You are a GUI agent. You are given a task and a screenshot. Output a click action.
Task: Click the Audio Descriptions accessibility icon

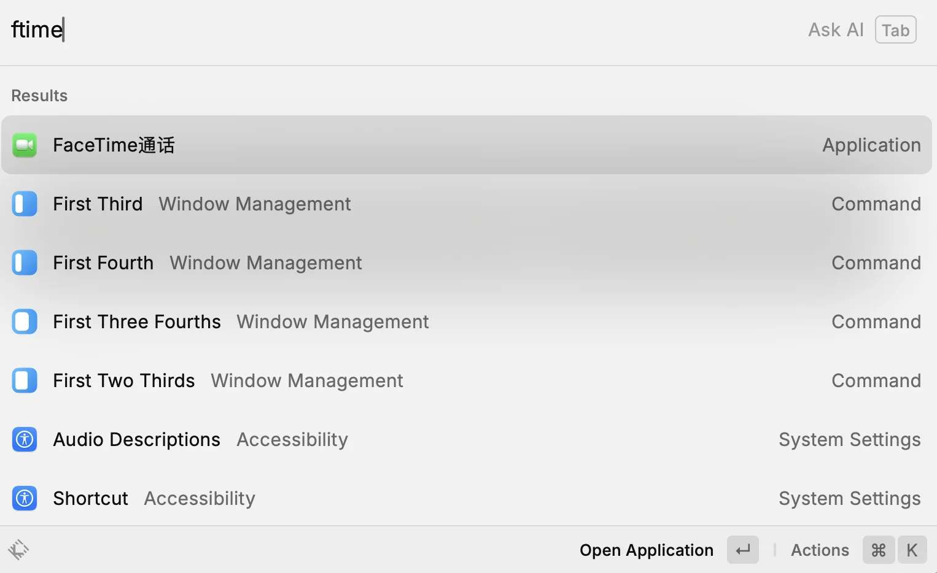[x=25, y=439]
